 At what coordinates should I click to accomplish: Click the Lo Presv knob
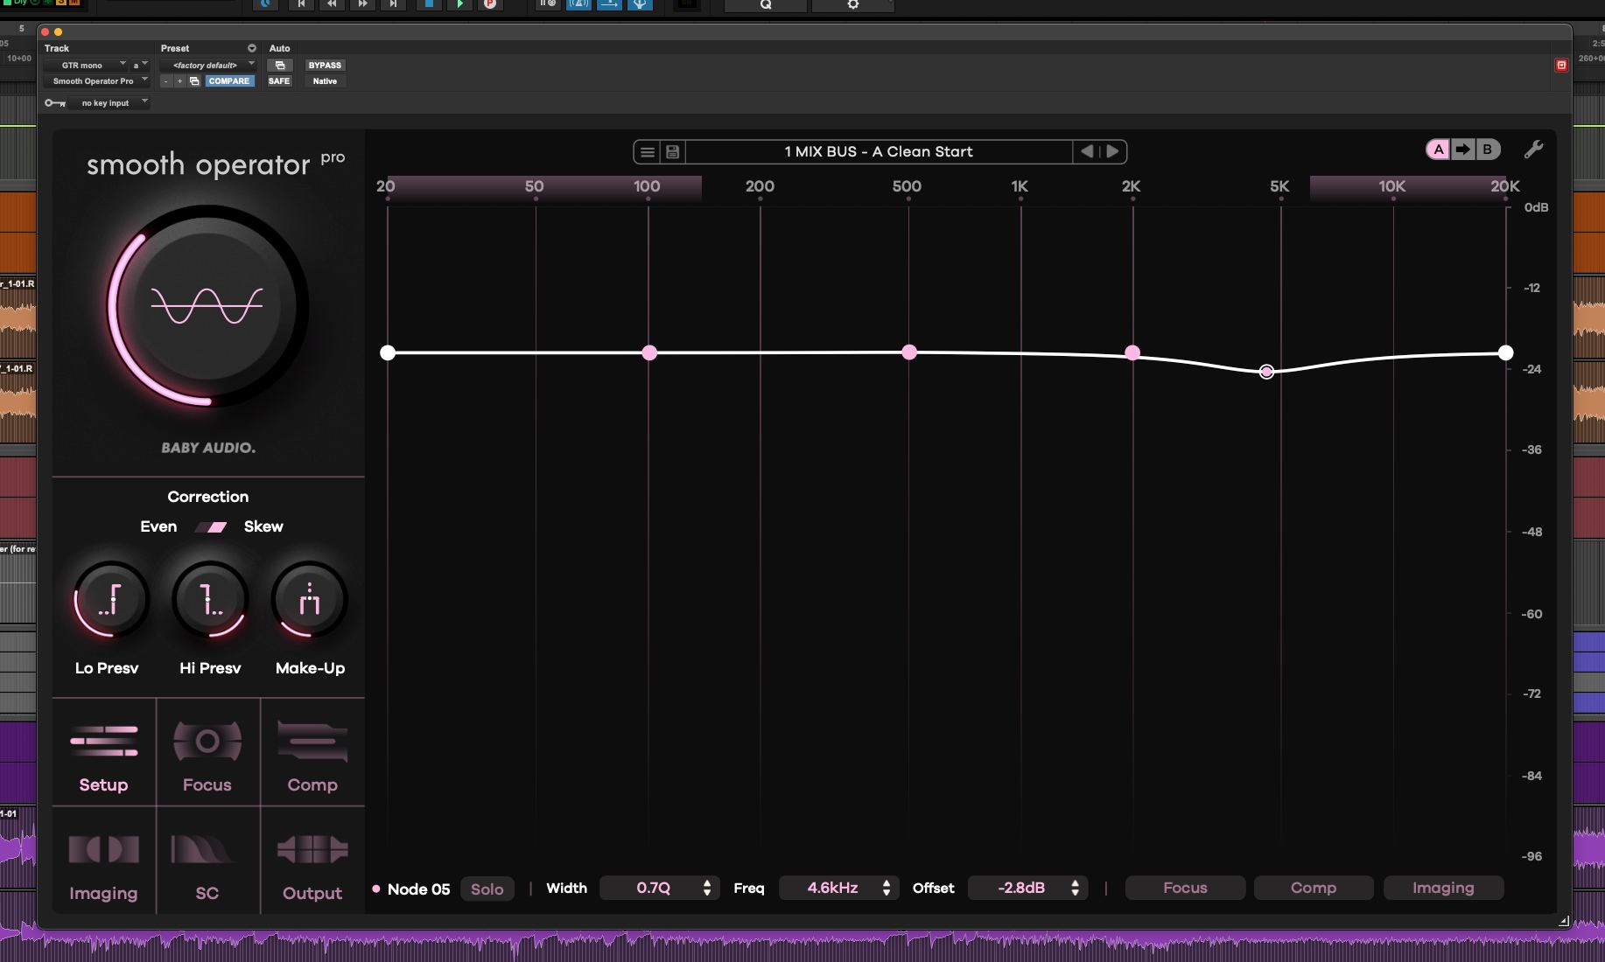click(x=110, y=600)
